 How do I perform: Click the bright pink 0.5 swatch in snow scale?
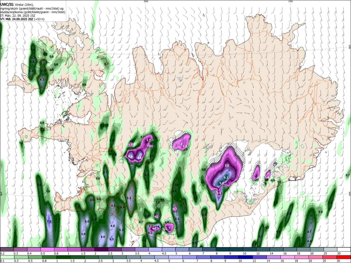(x=47, y=249)
